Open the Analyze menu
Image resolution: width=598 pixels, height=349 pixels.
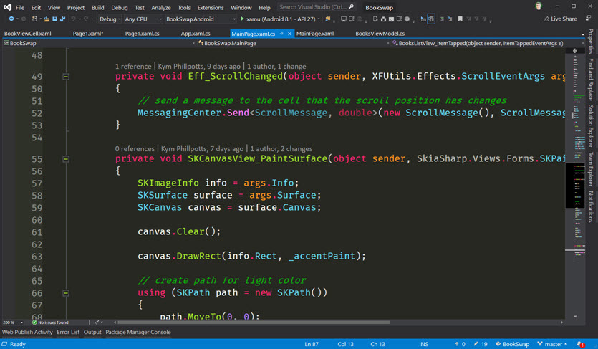[x=161, y=8]
